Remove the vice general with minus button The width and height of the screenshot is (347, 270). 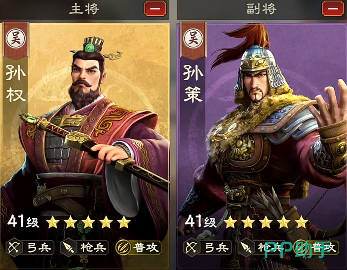(333, 8)
